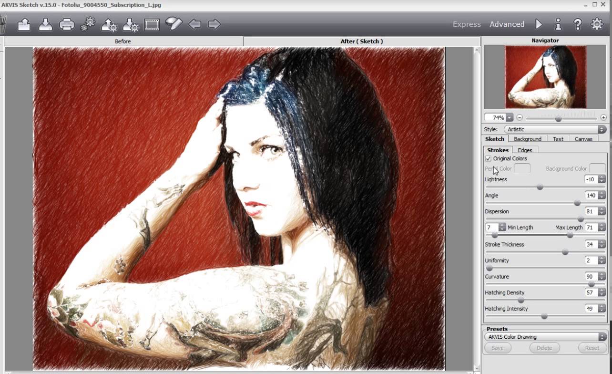
Task: Uncheck the Original Colors checkbox
Action: (488, 158)
